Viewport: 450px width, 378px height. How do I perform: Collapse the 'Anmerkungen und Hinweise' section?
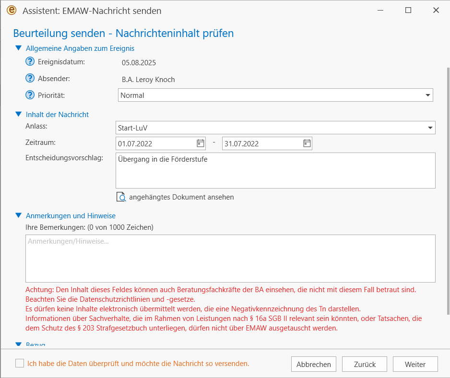pyautogui.click(x=19, y=215)
